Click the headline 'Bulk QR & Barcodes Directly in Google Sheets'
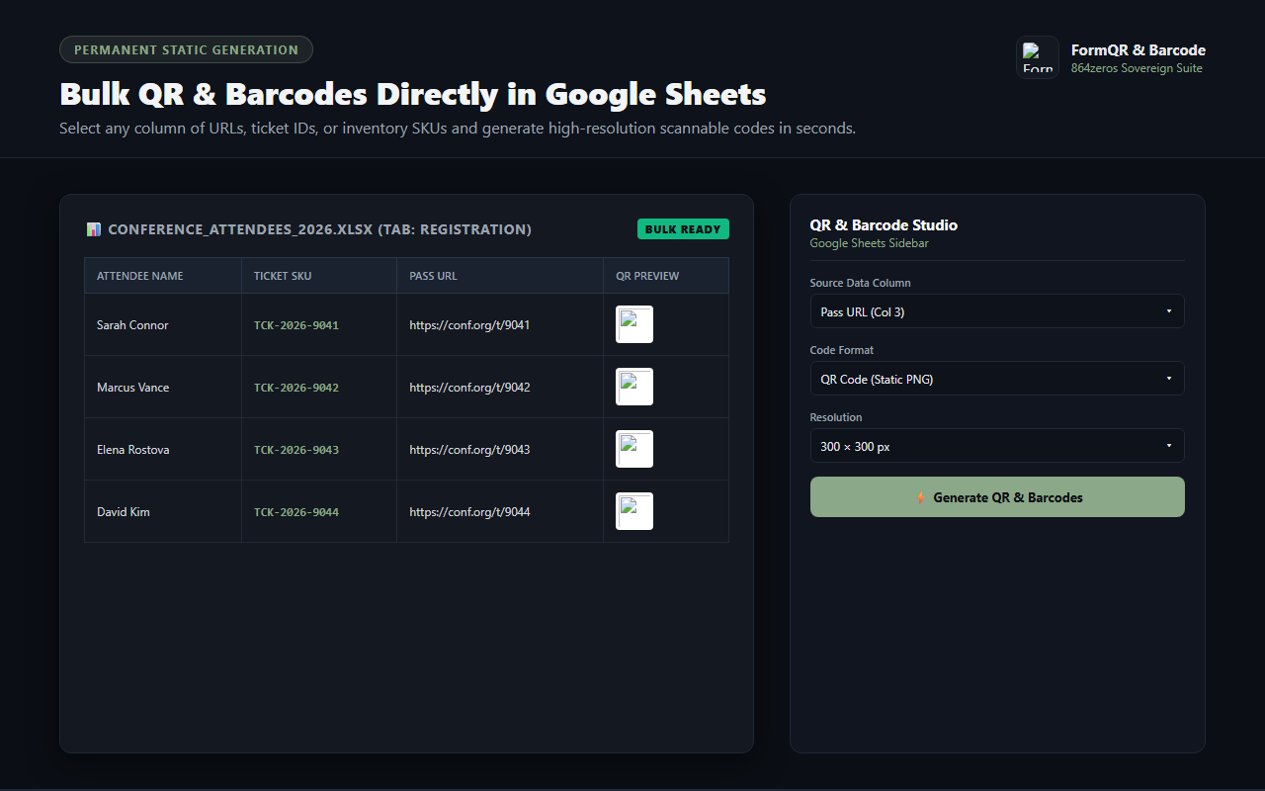Image resolution: width=1265 pixels, height=791 pixels. tap(413, 94)
